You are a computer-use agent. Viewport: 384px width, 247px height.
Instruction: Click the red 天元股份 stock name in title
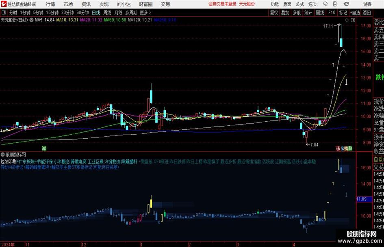(247, 4)
